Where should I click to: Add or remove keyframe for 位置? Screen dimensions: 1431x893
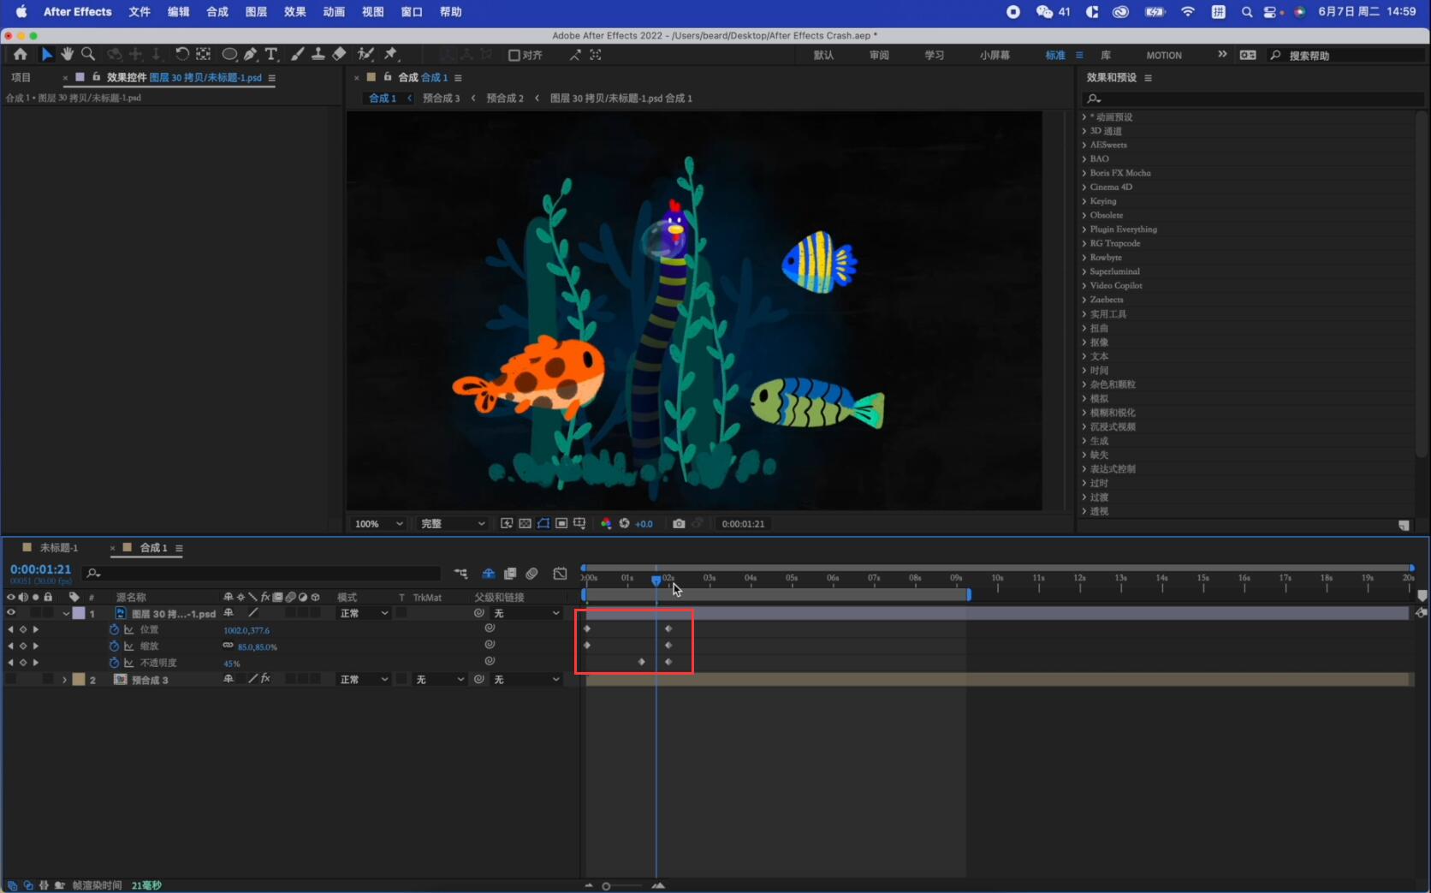click(x=23, y=629)
